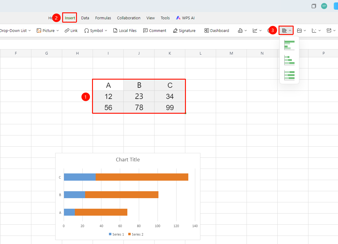Open the scatter chart dropdown arrow
338x244 pixels.
point(320,30)
